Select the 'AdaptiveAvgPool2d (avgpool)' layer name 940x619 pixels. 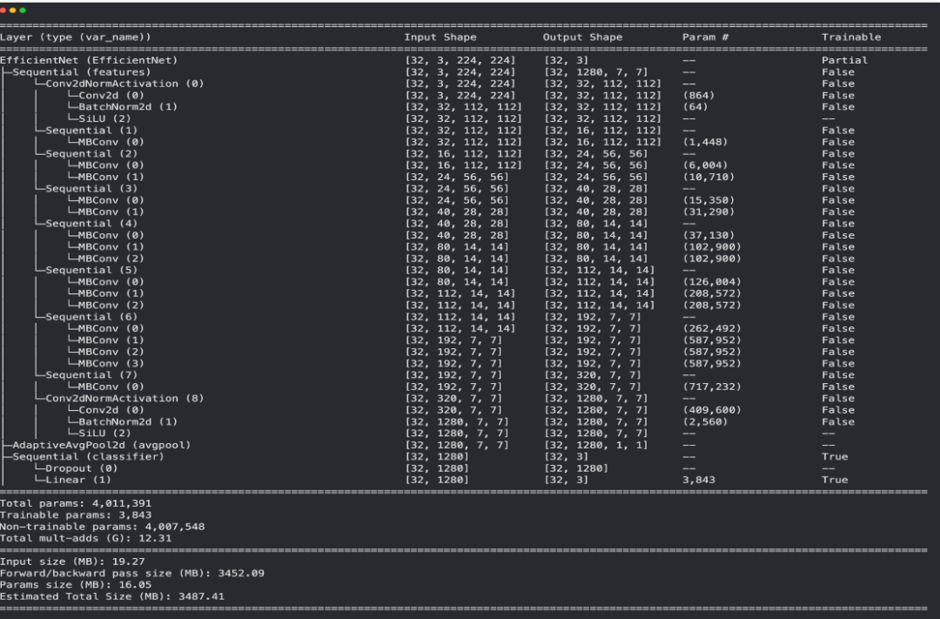101,445
